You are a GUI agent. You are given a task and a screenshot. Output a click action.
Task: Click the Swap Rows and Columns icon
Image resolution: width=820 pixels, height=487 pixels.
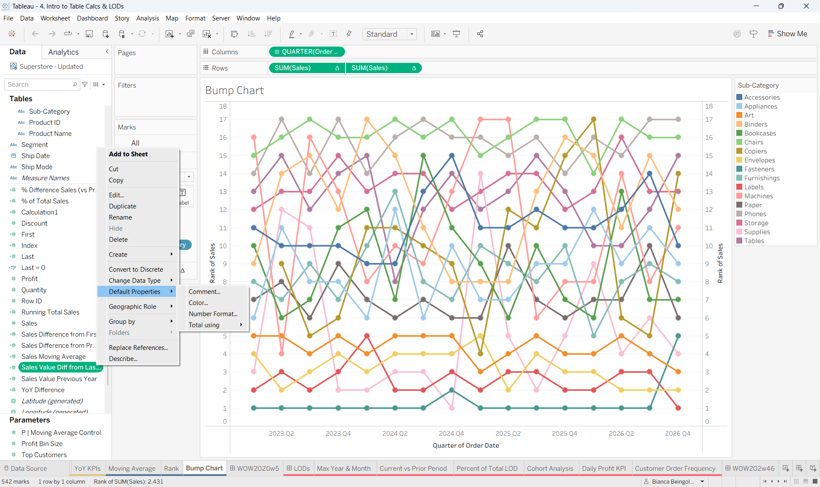pos(234,34)
